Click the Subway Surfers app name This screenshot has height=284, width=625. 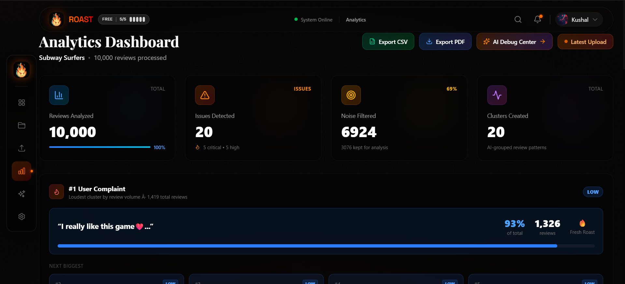point(62,58)
